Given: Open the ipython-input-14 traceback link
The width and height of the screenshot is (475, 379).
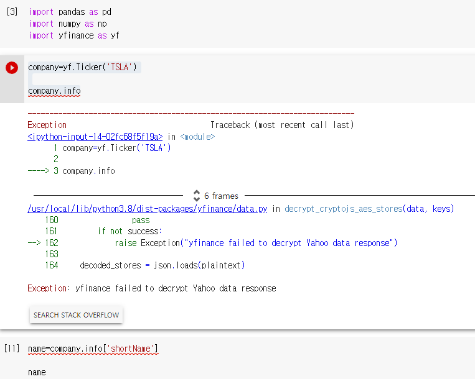Looking at the screenshot, I should (95, 137).
